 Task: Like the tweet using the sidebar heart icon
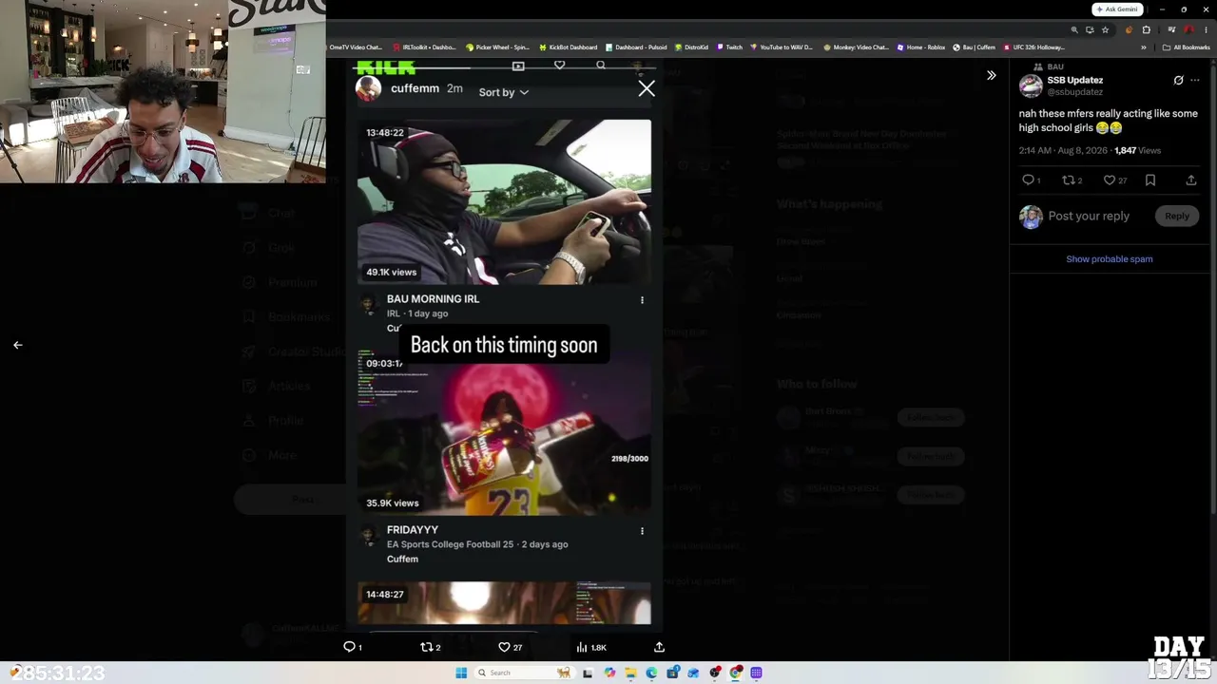tap(1109, 180)
